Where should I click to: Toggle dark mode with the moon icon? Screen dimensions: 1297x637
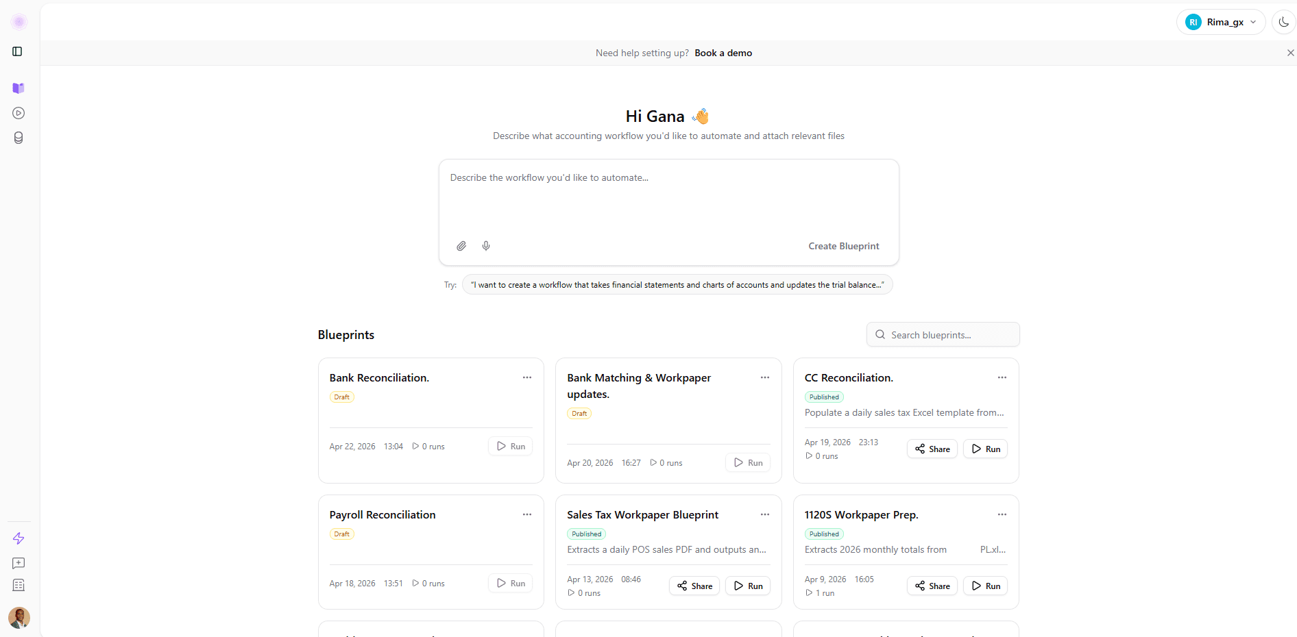(1283, 21)
